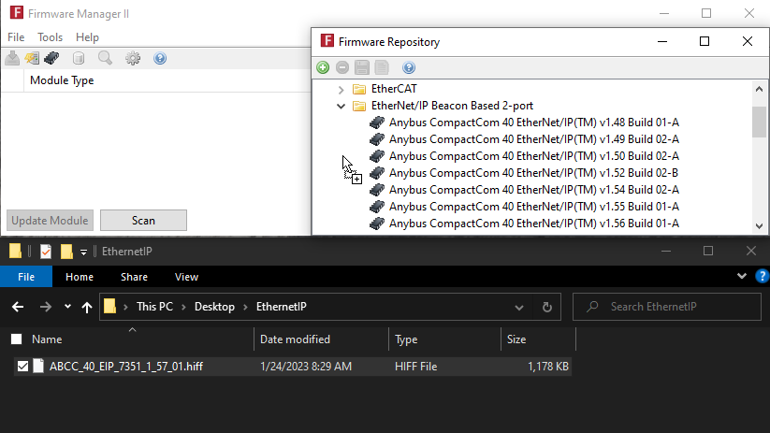Click chip icon beside v1.49 Build 02-A
Viewport: 770px width, 433px height.
point(377,139)
